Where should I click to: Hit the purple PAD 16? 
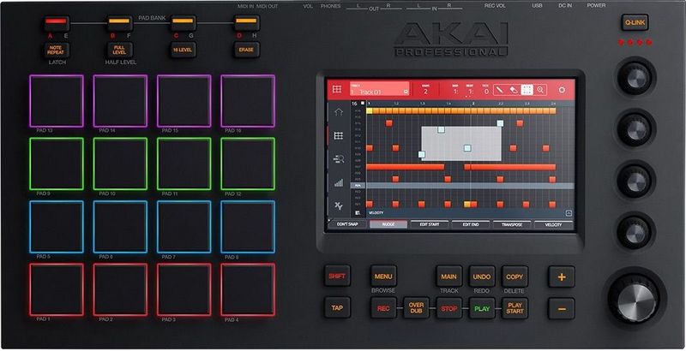point(248,101)
